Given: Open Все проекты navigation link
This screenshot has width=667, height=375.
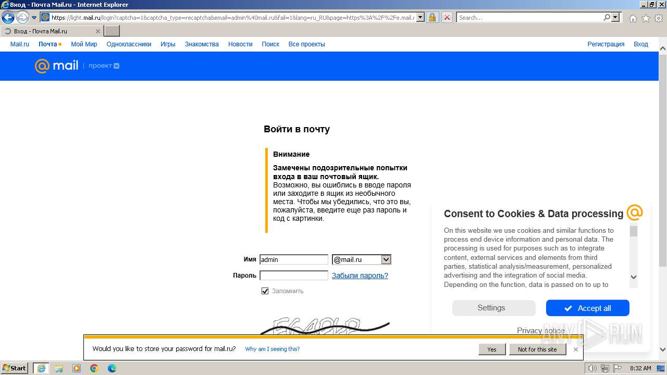Looking at the screenshot, I should tap(306, 44).
